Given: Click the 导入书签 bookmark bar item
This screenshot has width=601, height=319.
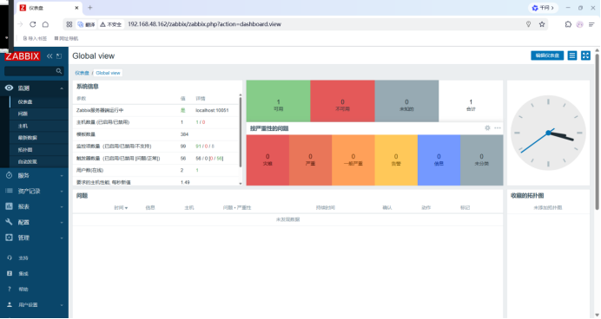Looking at the screenshot, I should click(35, 39).
